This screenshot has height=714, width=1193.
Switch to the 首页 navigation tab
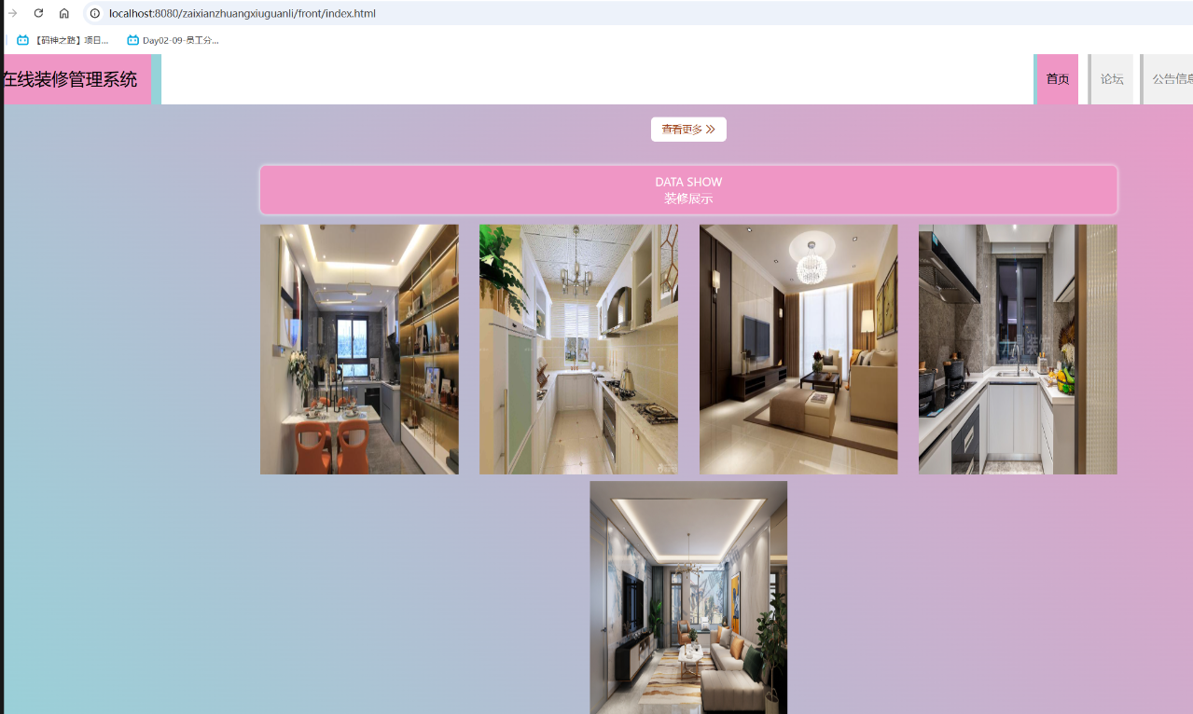click(1057, 79)
